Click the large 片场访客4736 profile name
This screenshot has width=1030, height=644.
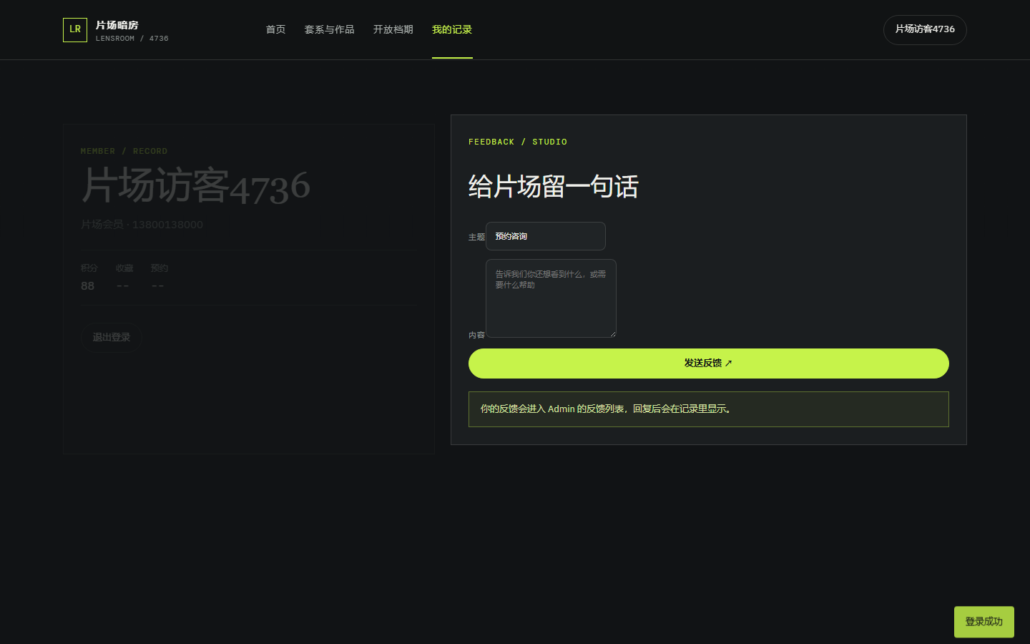click(x=196, y=186)
